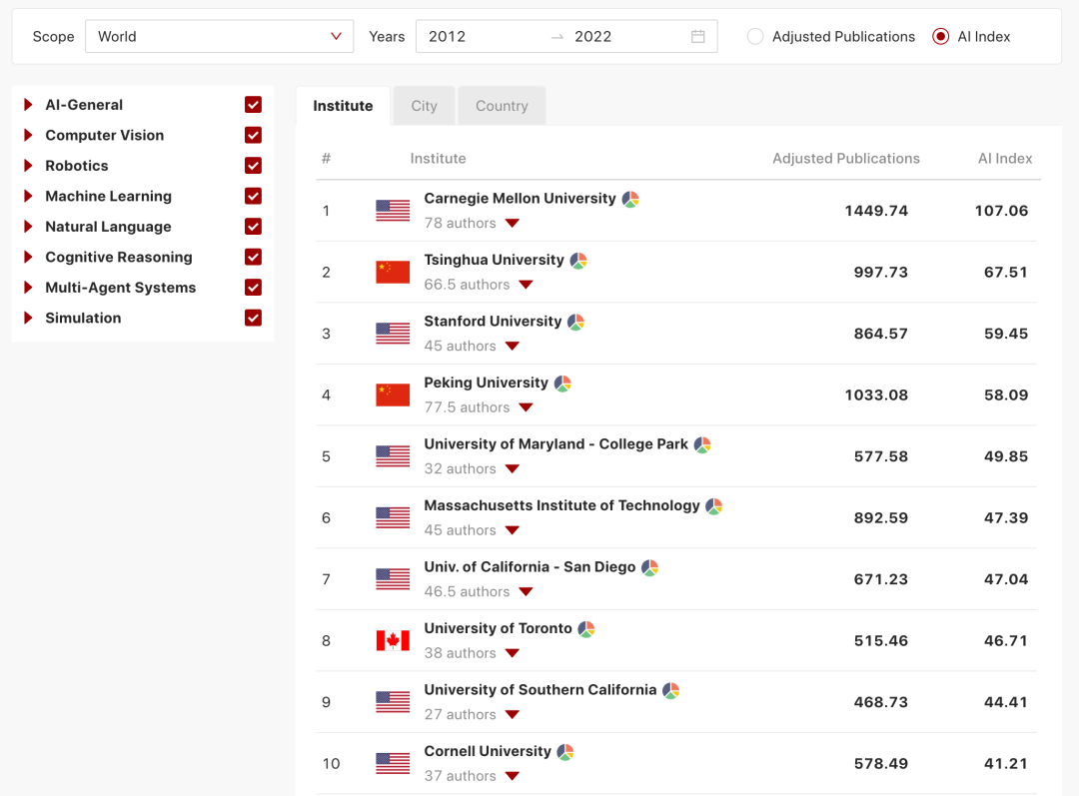Screen dimensions: 1079x796
Task: Expand the Robotics category triangle
Action: click(x=28, y=165)
